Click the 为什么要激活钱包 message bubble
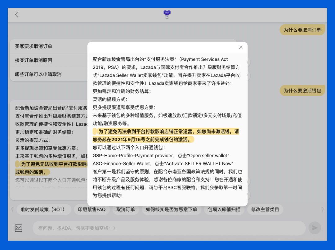This screenshot has width=335, height=250. (302, 91)
